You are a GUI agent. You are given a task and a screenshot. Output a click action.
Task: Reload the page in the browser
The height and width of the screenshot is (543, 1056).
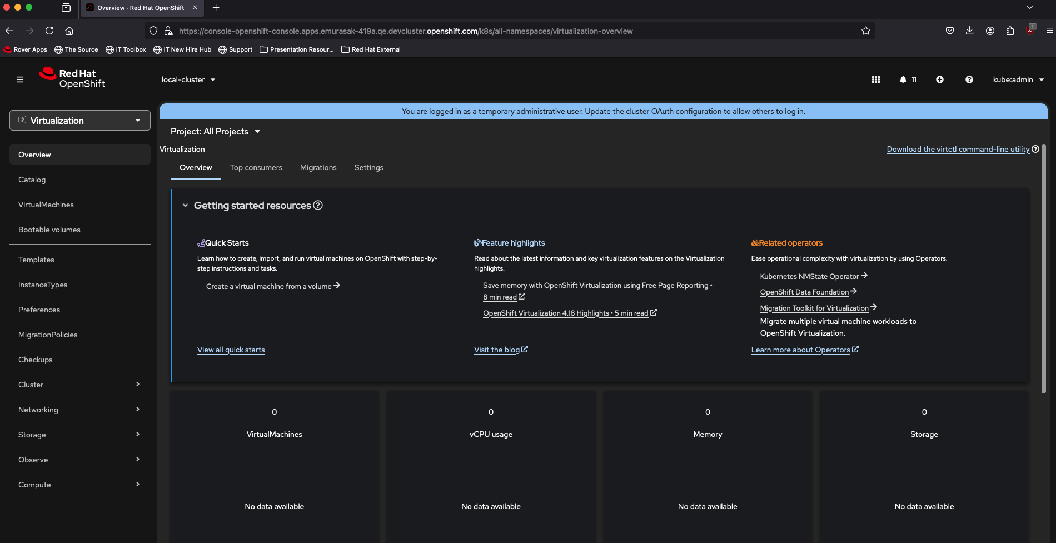(49, 31)
